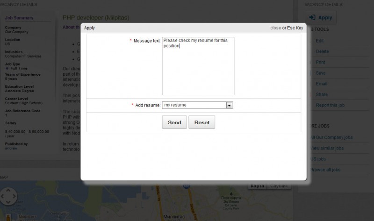Screen dimensions: 374x221
Task: Open Browse all jobs link
Action: click(x=325, y=170)
